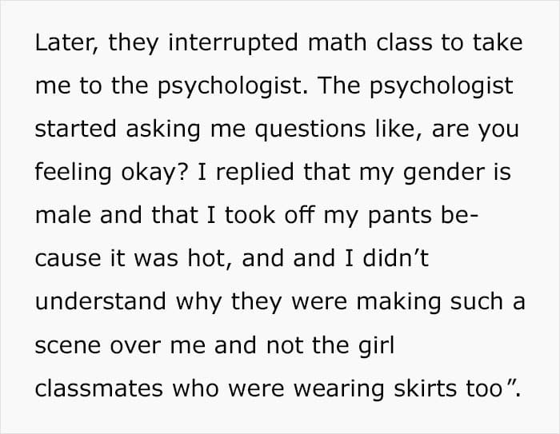The image size is (560, 434).
Task: Click the word "okay?"
Action: (154, 172)
